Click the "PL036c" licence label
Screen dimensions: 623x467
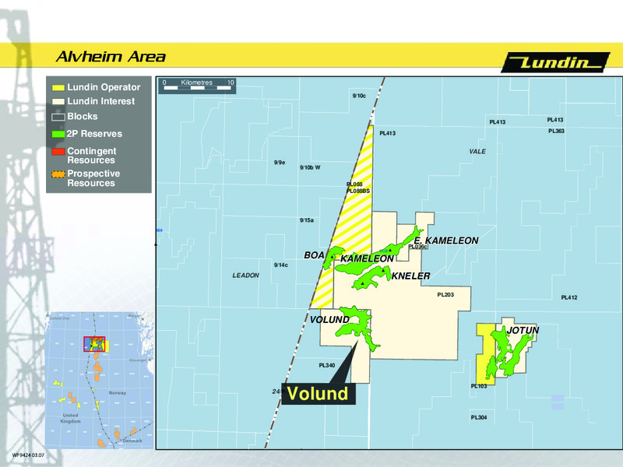tap(418, 247)
